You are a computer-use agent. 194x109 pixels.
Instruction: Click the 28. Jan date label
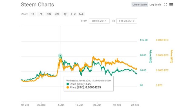[x=97, y=105]
